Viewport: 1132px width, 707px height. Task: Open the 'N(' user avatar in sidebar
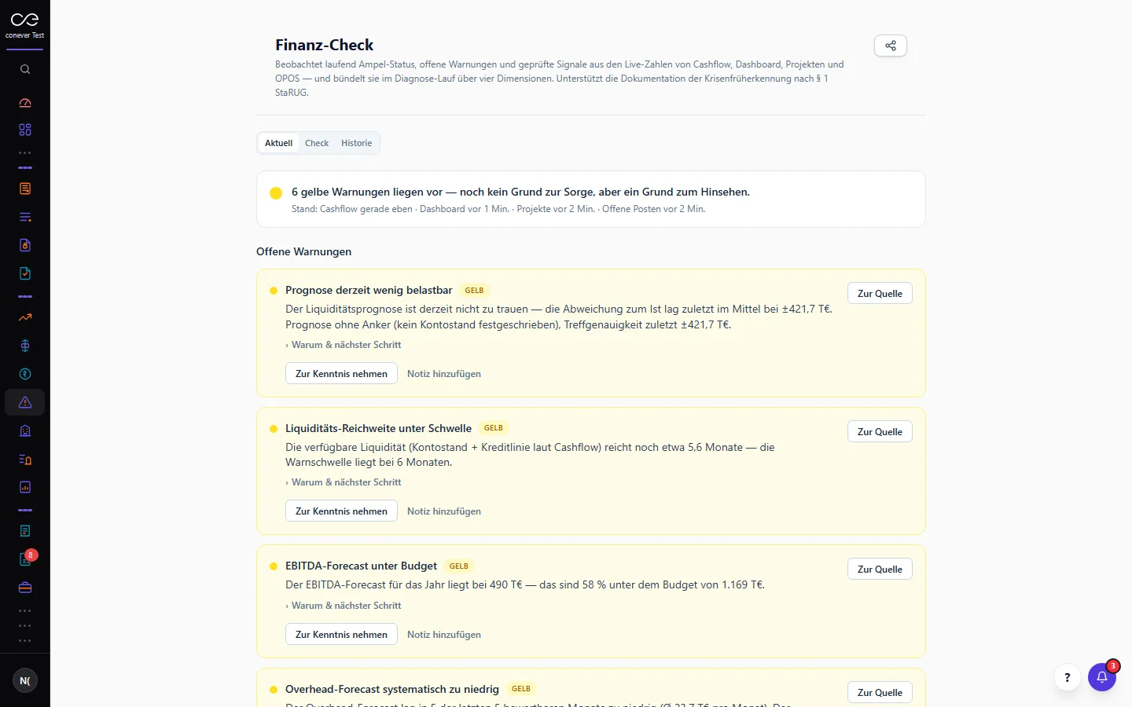tap(25, 680)
